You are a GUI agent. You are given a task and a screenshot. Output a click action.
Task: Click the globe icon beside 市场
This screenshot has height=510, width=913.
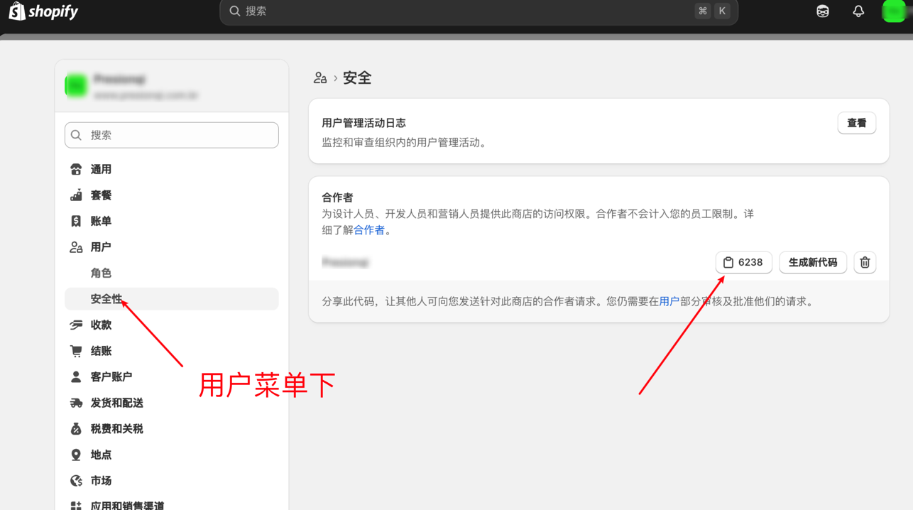click(76, 481)
